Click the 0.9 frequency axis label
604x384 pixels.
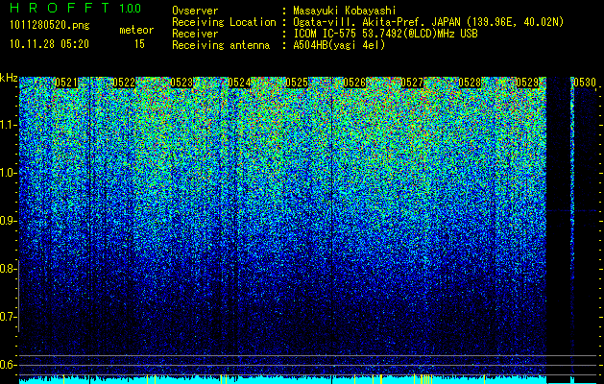point(9,221)
